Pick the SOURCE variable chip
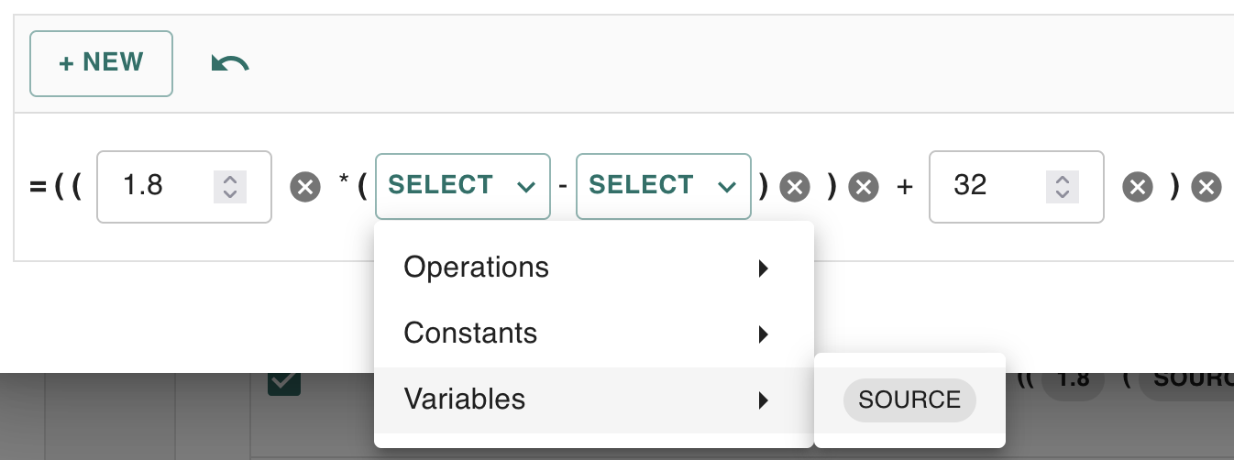Screen dimensions: 1234x460 tap(909, 400)
